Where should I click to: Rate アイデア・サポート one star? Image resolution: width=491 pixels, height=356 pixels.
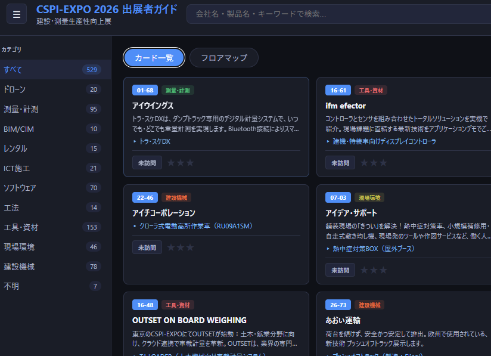364,270
